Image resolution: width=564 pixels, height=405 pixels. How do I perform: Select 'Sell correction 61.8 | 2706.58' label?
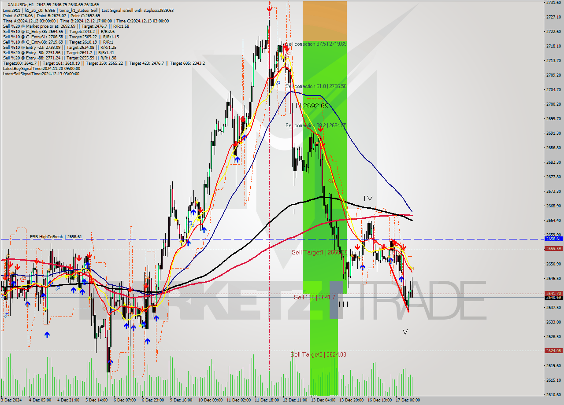tap(316, 86)
